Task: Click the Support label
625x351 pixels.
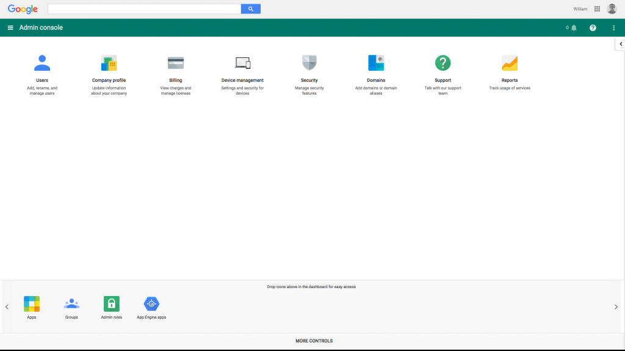Action: tap(443, 80)
